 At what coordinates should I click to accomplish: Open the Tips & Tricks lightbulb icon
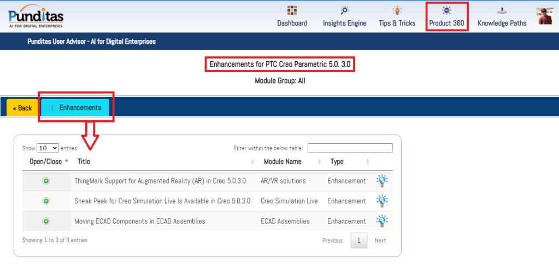click(x=397, y=11)
